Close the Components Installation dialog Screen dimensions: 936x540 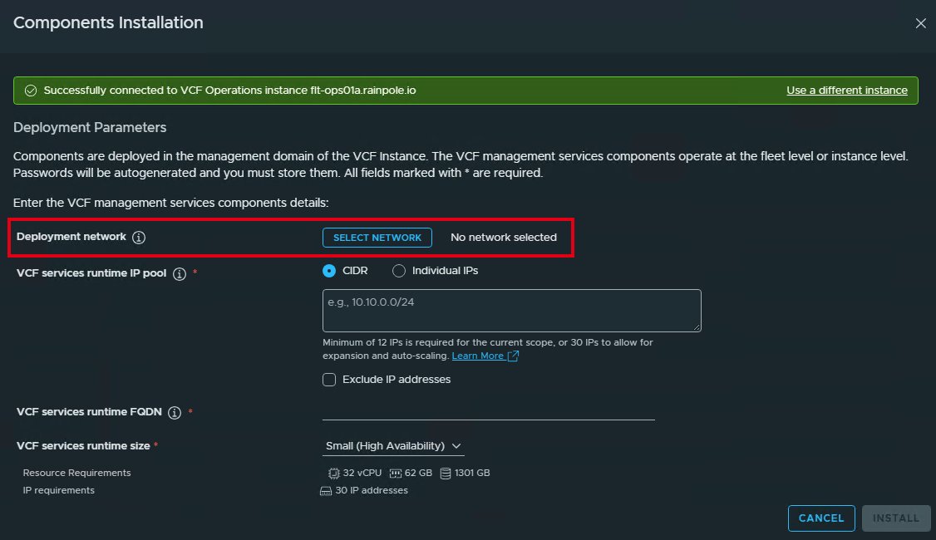pyautogui.click(x=920, y=23)
